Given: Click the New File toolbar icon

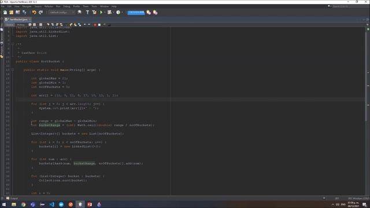Looking at the screenshot, I should click(x=5, y=12).
